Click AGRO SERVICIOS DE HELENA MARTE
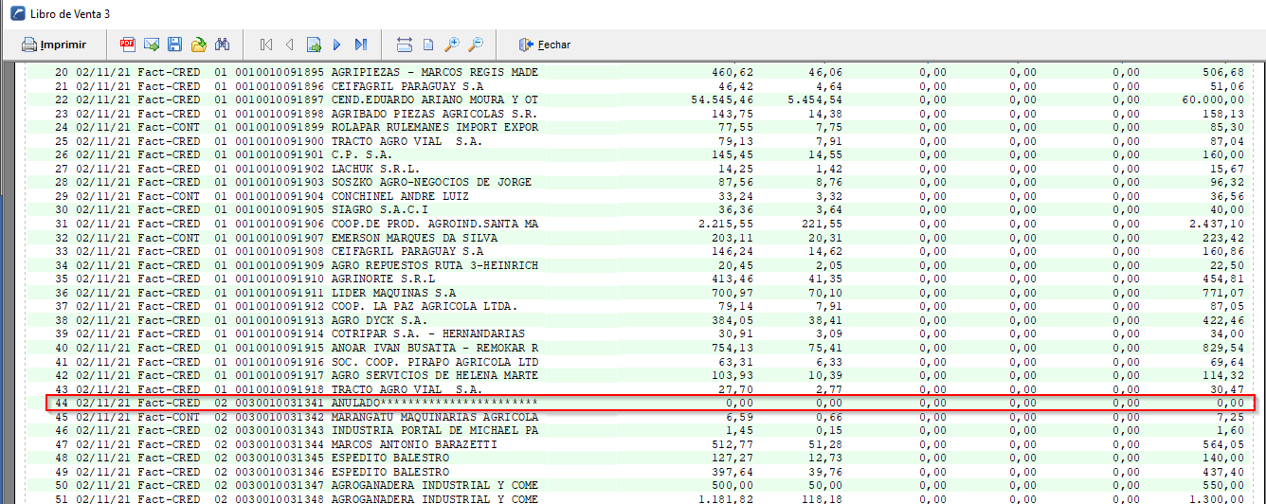 pyautogui.click(x=435, y=375)
